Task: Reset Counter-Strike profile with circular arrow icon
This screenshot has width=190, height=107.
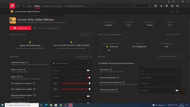Action: coord(178,11)
